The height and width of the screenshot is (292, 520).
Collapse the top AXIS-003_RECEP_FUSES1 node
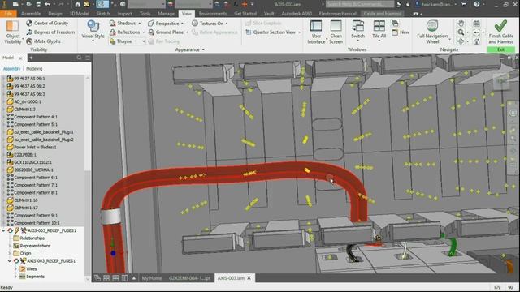(x=3, y=230)
